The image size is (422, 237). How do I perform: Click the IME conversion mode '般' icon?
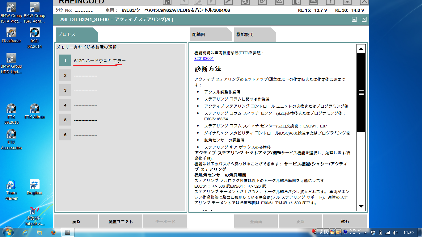[326, 232]
